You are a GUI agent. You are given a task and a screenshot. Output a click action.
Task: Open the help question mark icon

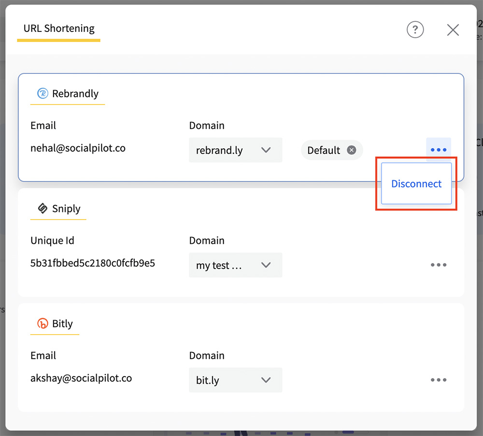[415, 29]
